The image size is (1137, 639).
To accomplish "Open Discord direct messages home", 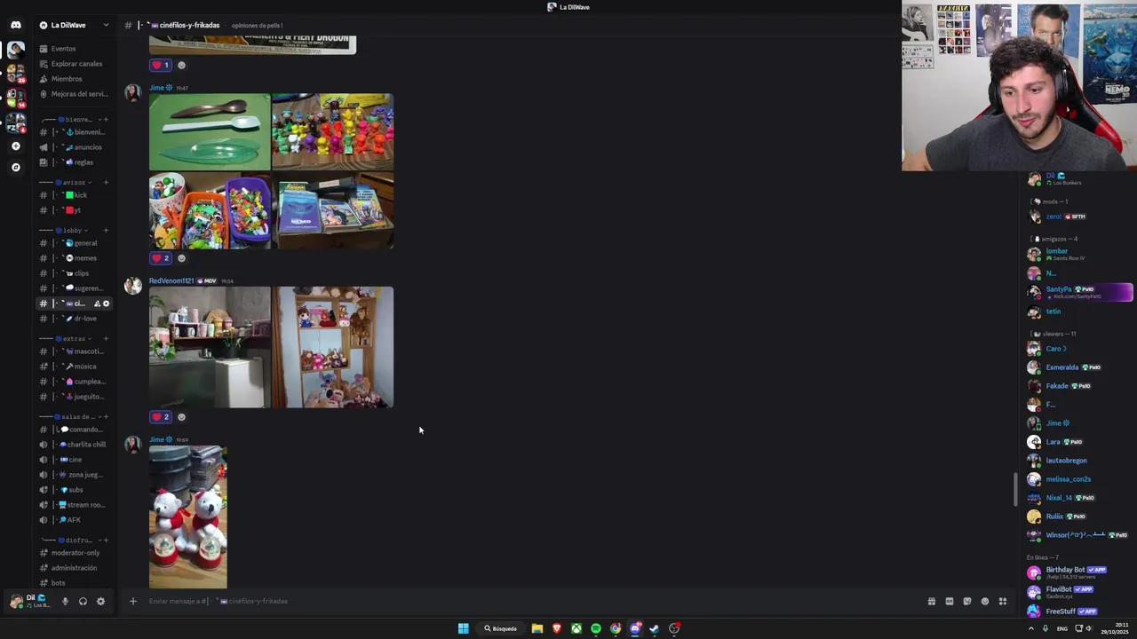I will click(15, 25).
